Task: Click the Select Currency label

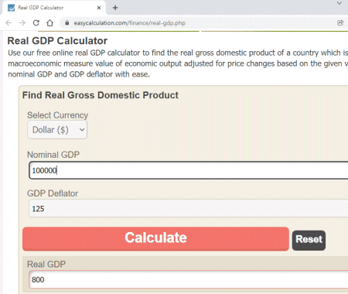Action: [58, 115]
